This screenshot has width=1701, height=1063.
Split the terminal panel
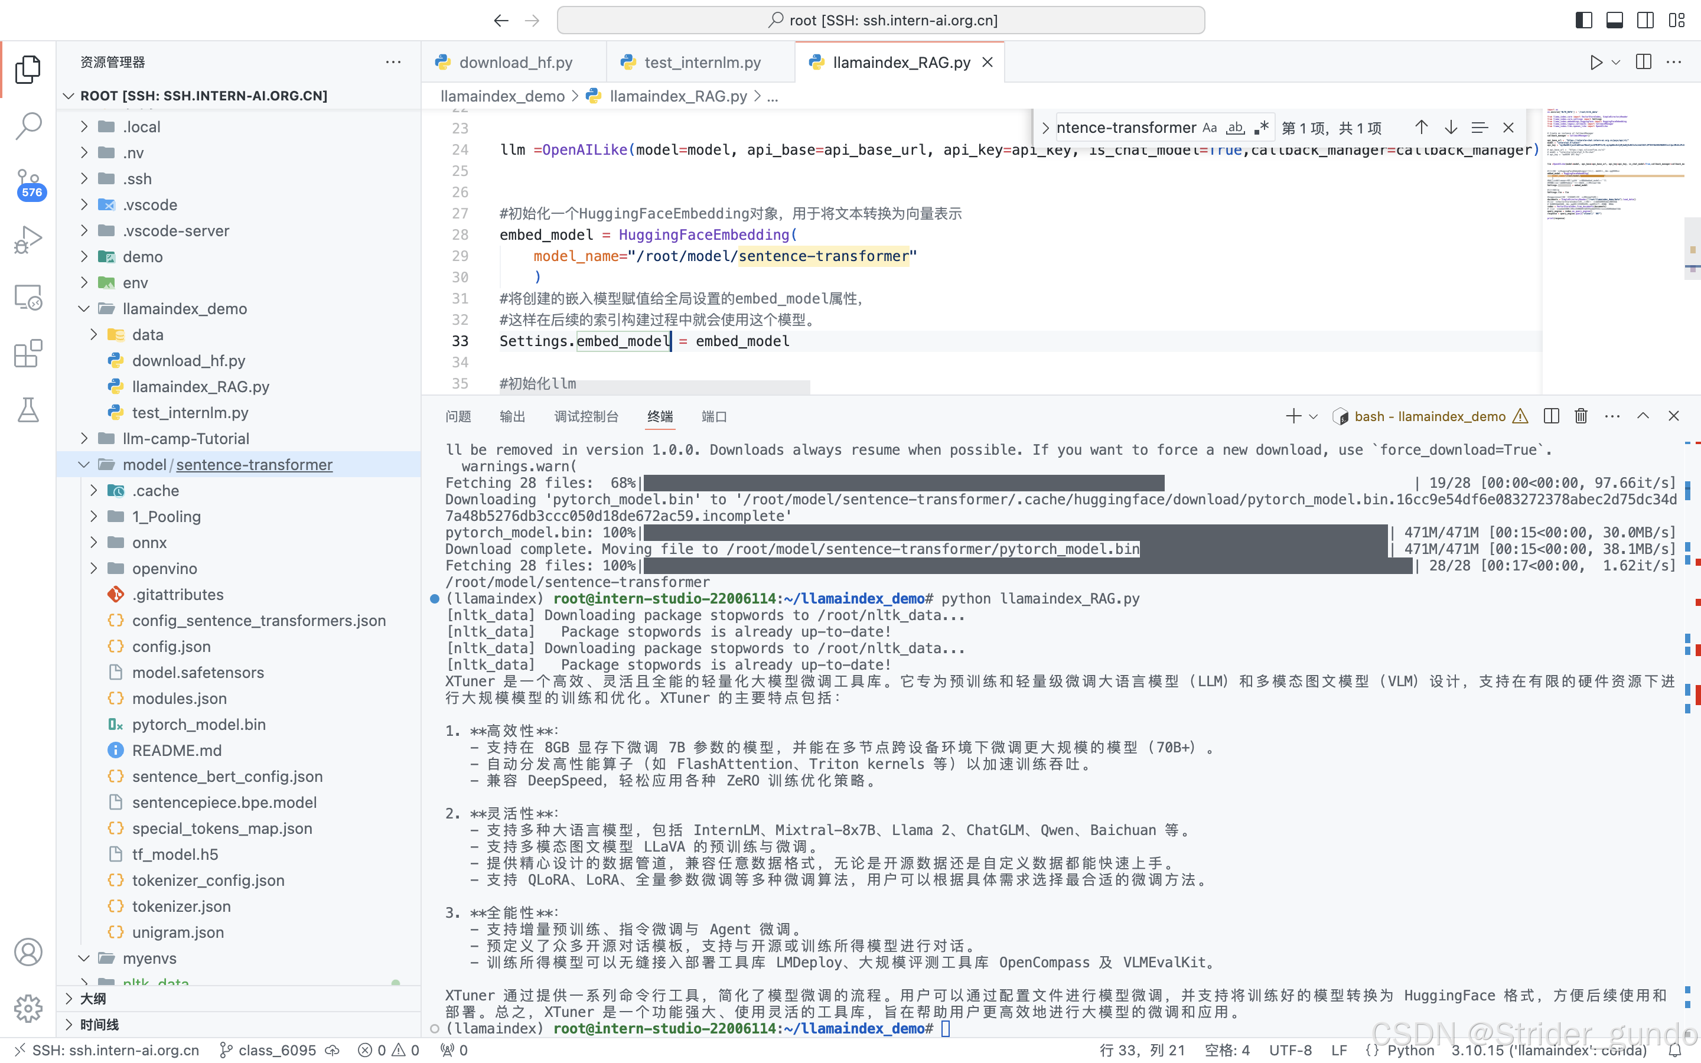(x=1552, y=416)
